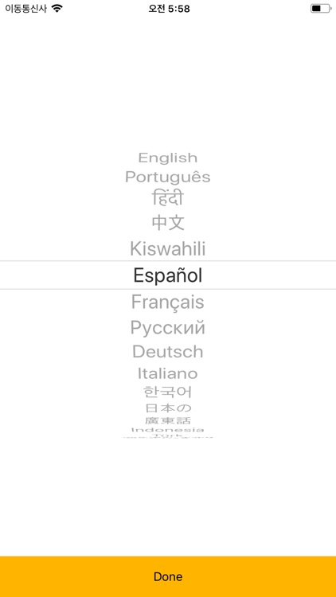Pick 中文 in the language wheel
Screen dimensions: 336x597
168,222
